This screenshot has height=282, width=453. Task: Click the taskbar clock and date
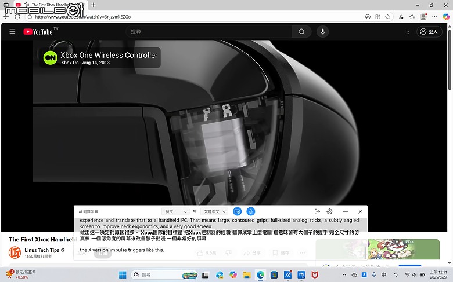pyautogui.click(x=438, y=274)
